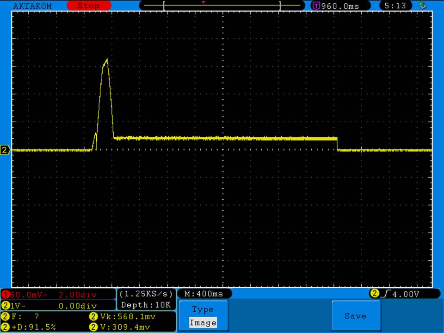
Task: Click the T badge beside 960.0ms
Action: pyautogui.click(x=316, y=6)
